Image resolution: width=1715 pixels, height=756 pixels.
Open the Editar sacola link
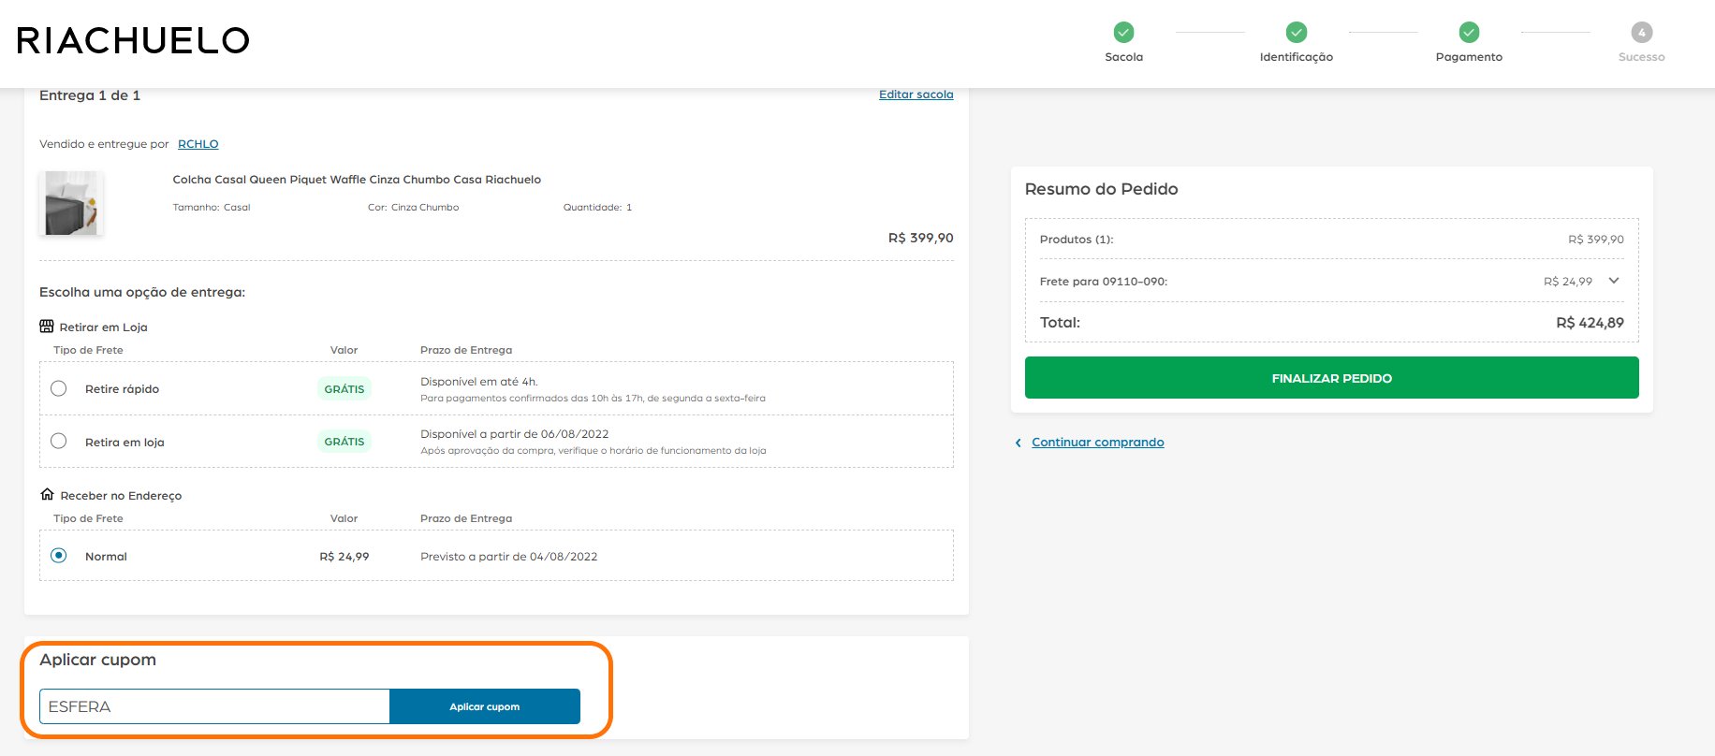(916, 94)
